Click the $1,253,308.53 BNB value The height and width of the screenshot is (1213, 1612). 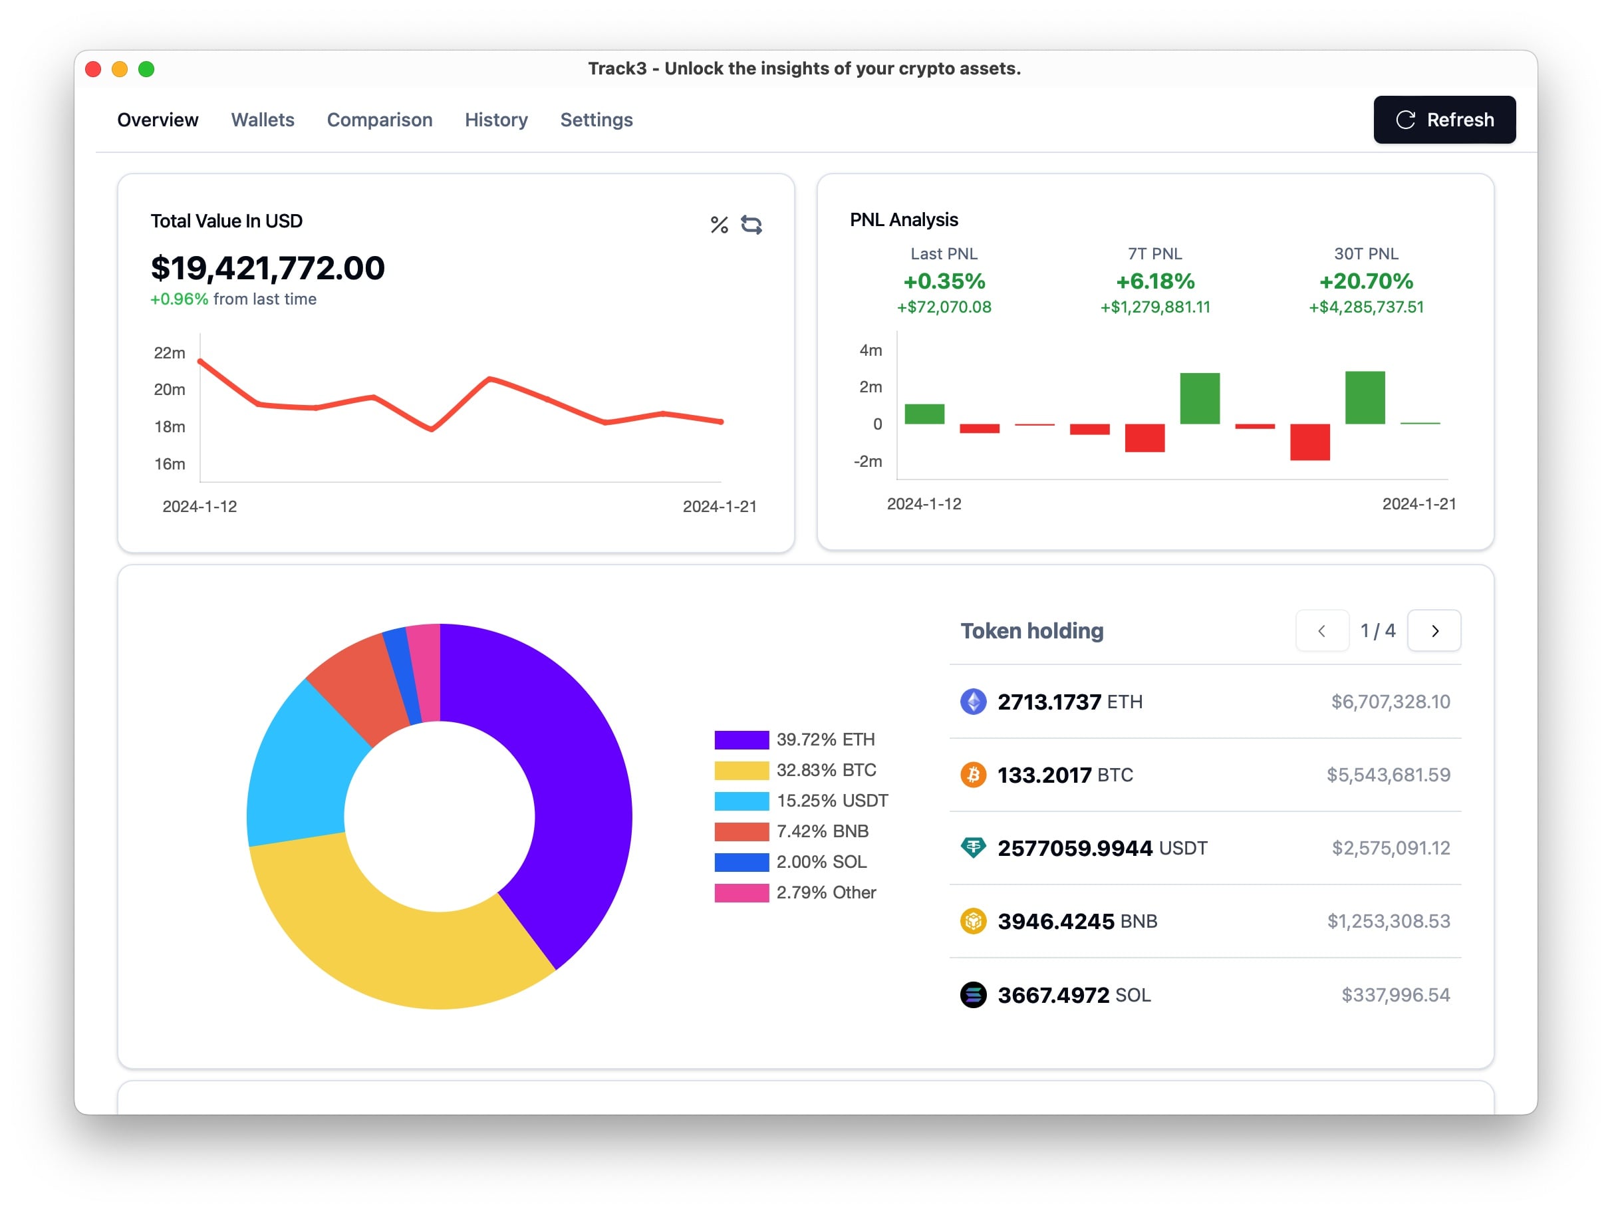[1389, 920]
